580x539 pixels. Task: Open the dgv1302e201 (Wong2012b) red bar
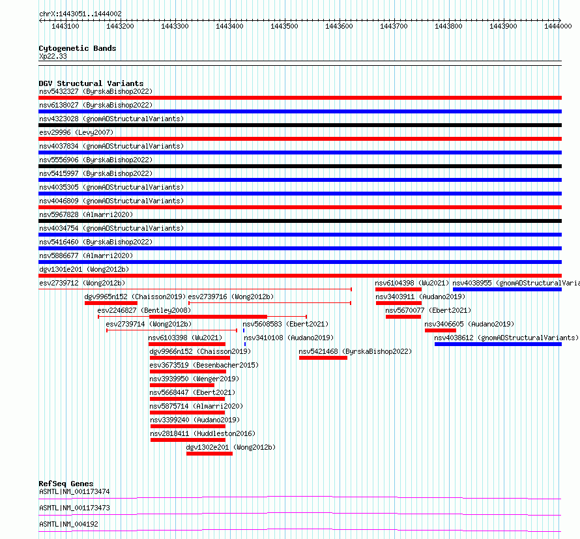209,454
